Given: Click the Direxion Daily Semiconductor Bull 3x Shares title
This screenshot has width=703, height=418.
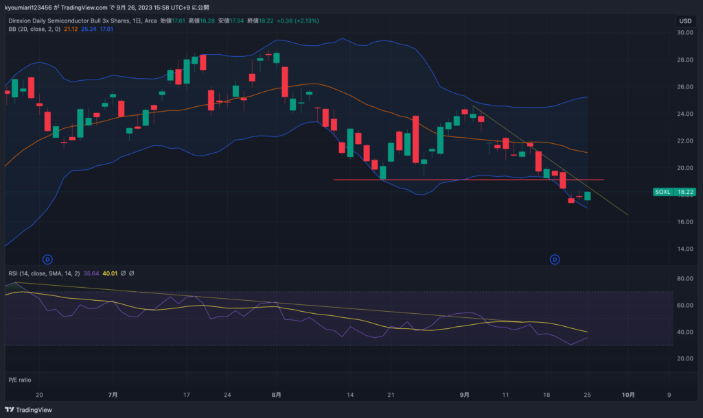Looking at the screenshot, I should pyautogui.click(x=69, y=21).
